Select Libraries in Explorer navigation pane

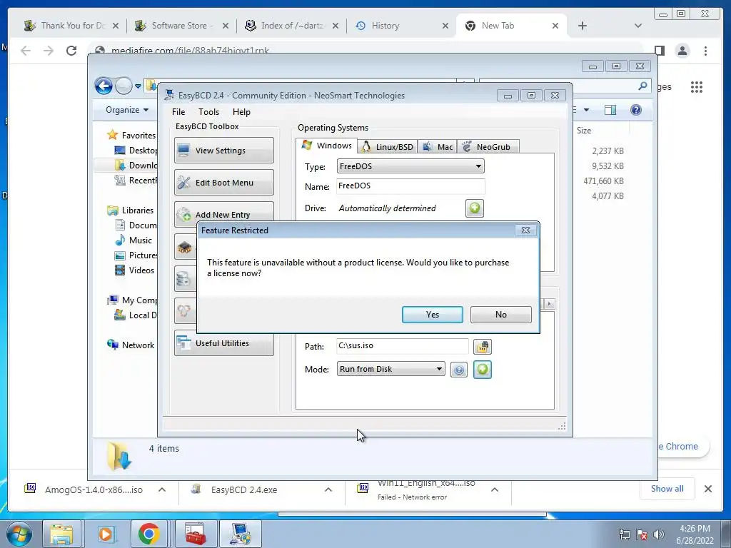click(131, 210)
